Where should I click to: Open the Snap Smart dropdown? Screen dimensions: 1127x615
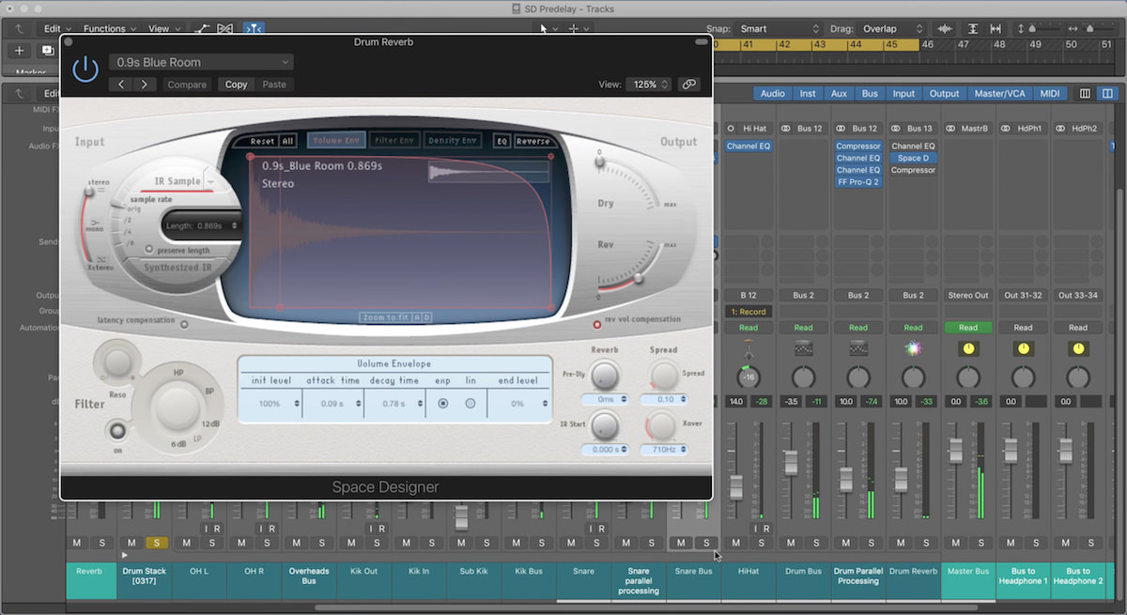click(x=778, y=29)
